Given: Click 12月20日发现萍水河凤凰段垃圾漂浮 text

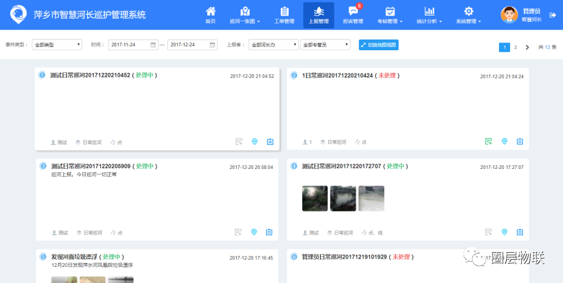Looking at the screenshot, I should click(x=92, y=265).
